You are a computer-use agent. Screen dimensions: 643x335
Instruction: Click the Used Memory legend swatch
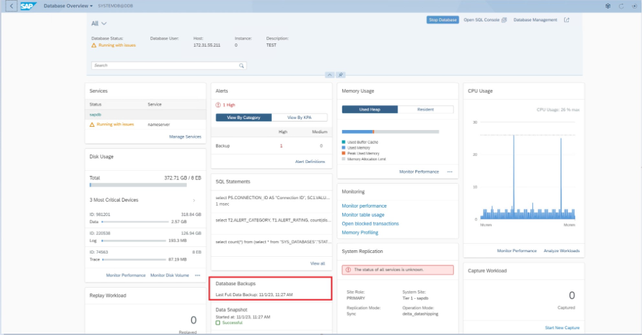tap(344, 148)
